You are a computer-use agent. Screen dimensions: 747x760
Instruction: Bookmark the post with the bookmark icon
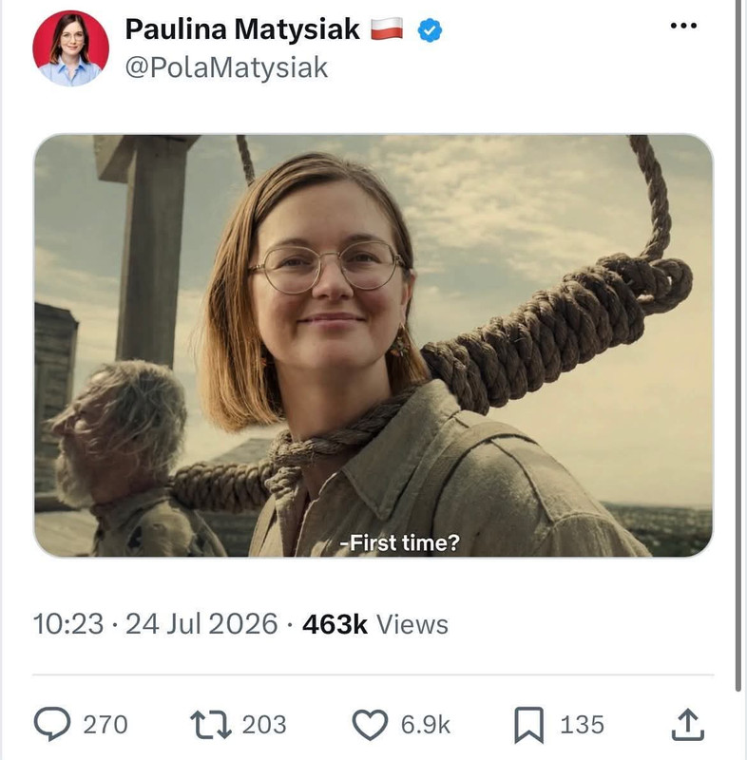tap(528, 725)
